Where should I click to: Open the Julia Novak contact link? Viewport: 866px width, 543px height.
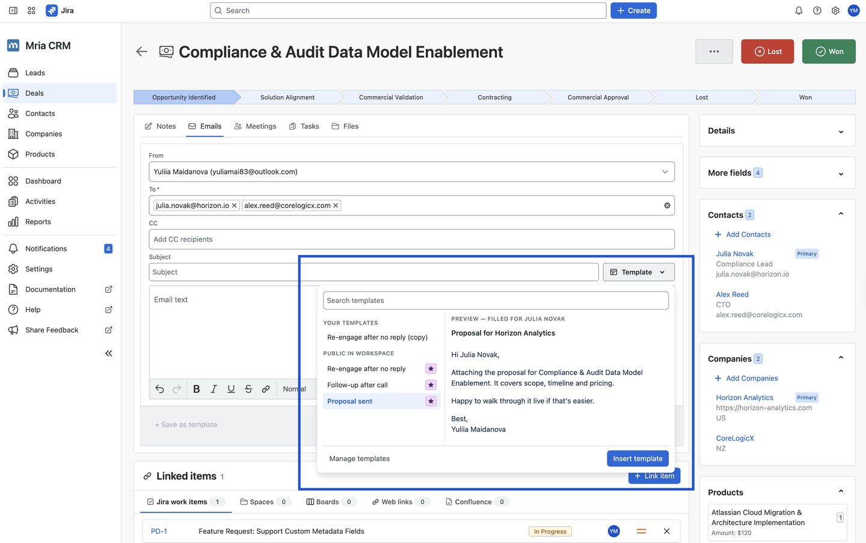pos(734,254)
